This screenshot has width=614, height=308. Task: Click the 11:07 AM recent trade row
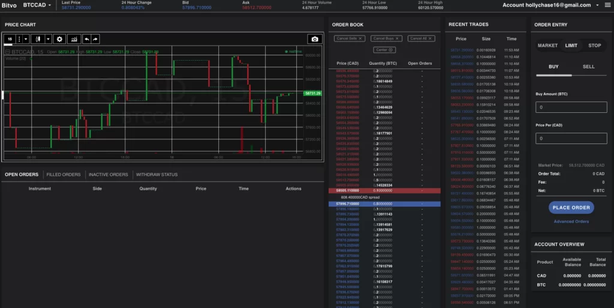click(484, 70)
